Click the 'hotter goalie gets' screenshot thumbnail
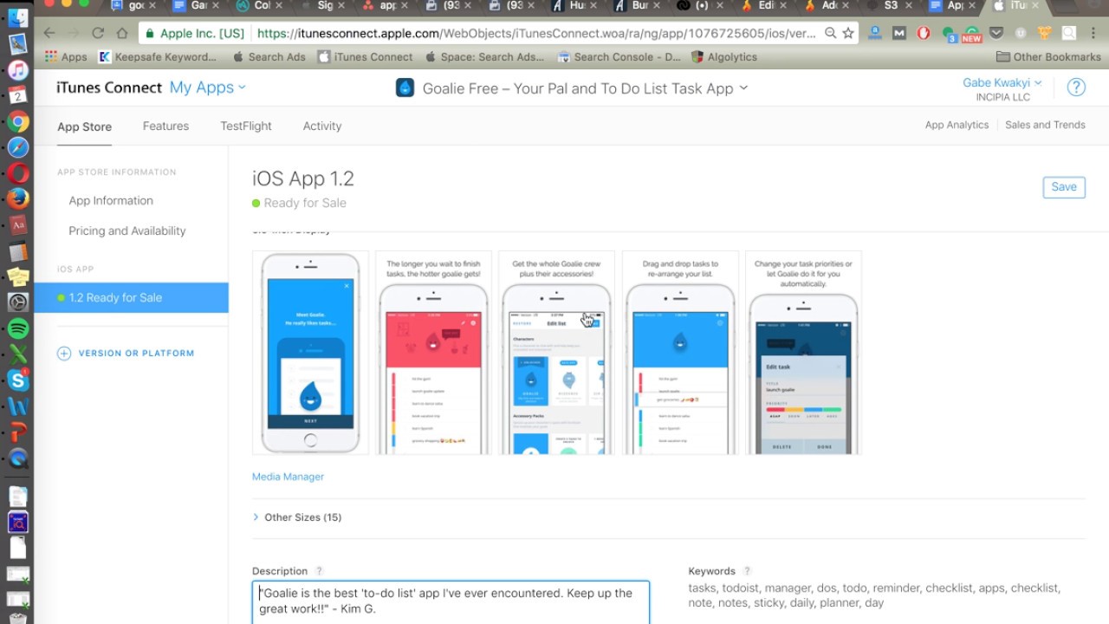Viewport: 1109px width, 624px height. tap(433, 353)
